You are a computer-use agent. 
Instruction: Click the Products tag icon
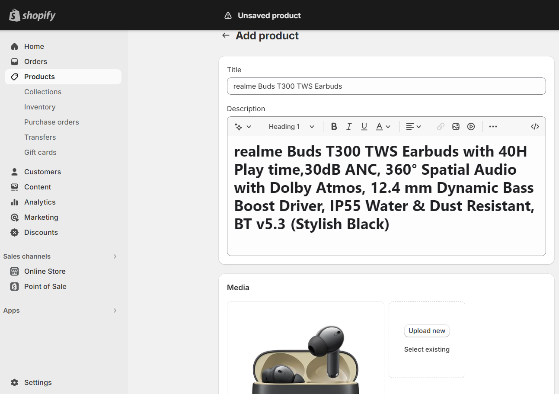15,77
